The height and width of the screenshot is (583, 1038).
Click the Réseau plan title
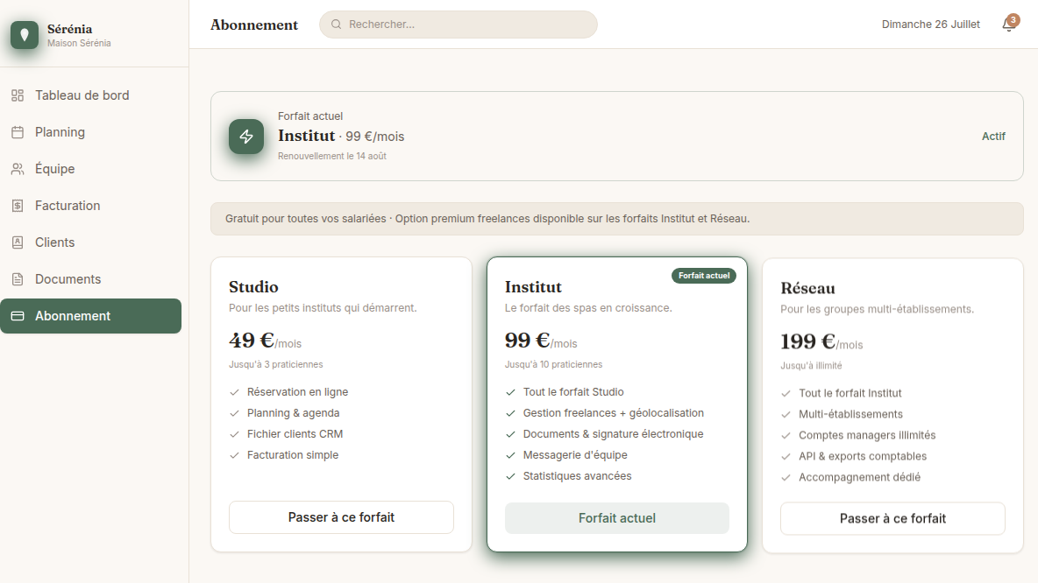tap(807, 288)
